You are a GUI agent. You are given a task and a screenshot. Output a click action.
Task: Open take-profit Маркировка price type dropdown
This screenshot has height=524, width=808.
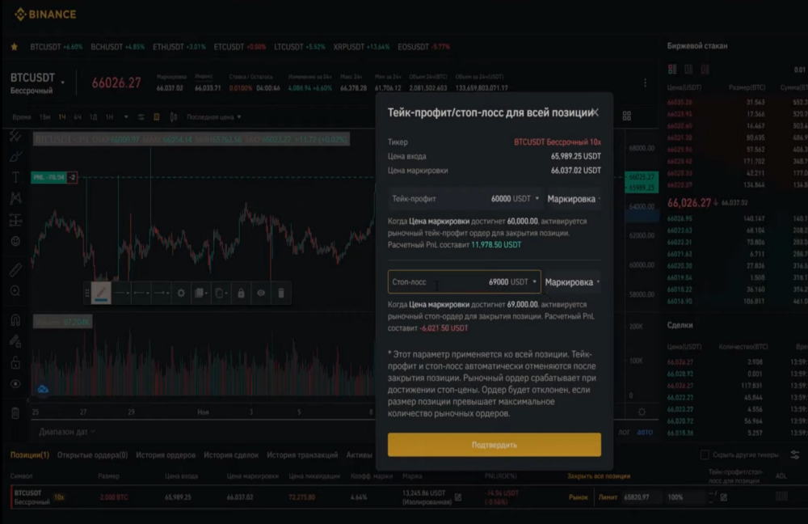[574, 199]
